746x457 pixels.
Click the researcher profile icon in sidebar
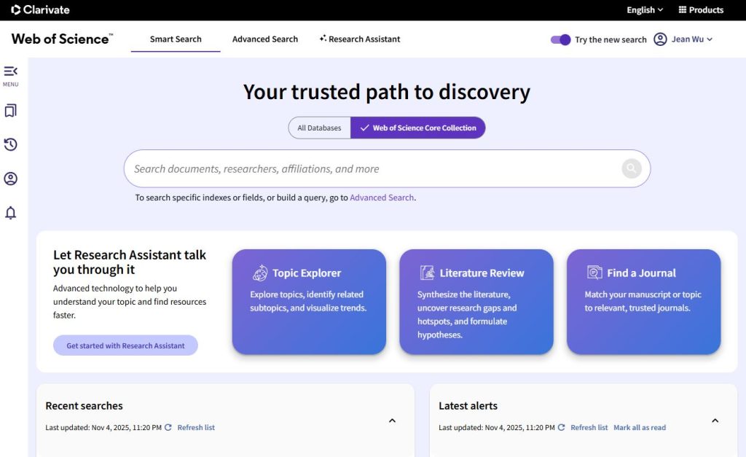pos(10,179)
